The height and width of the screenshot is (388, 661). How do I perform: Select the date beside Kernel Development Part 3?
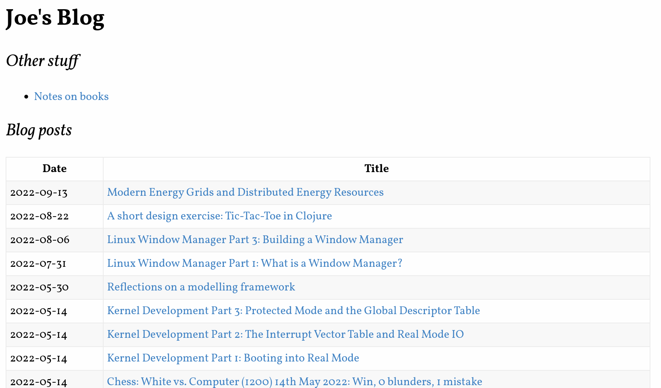[x=39, y=311]
